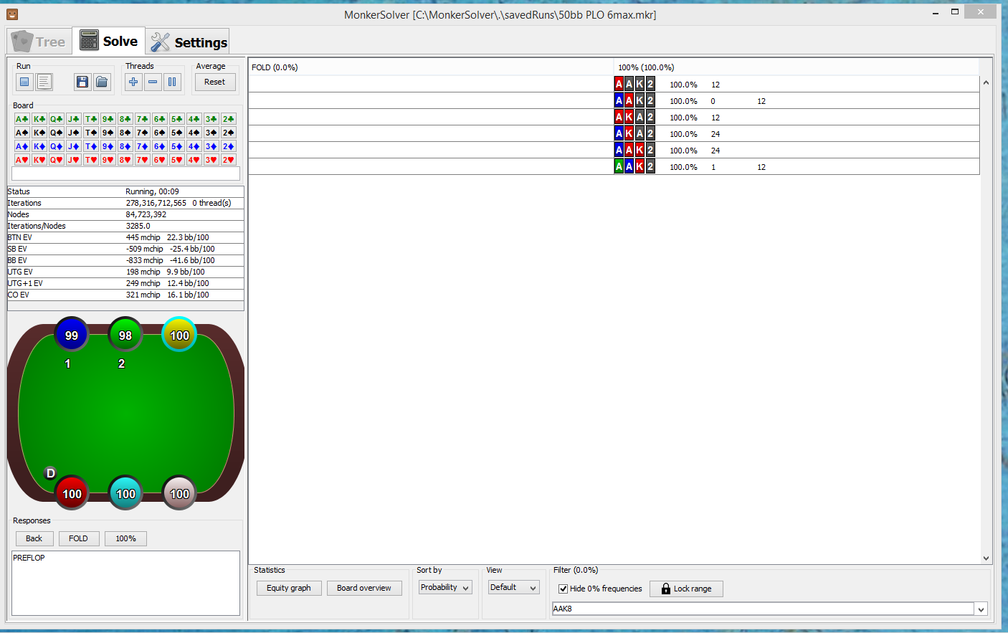Save the run with the floppy disk icon
Viewport: 1008px width, 633px height.
pos(82,82)
